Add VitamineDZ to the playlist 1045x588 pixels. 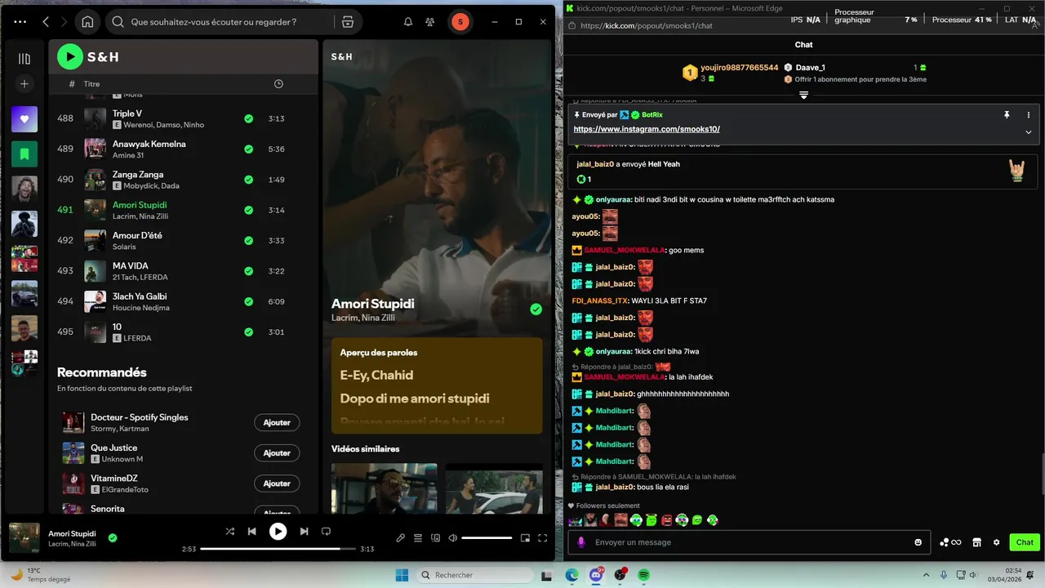(277, 483)
